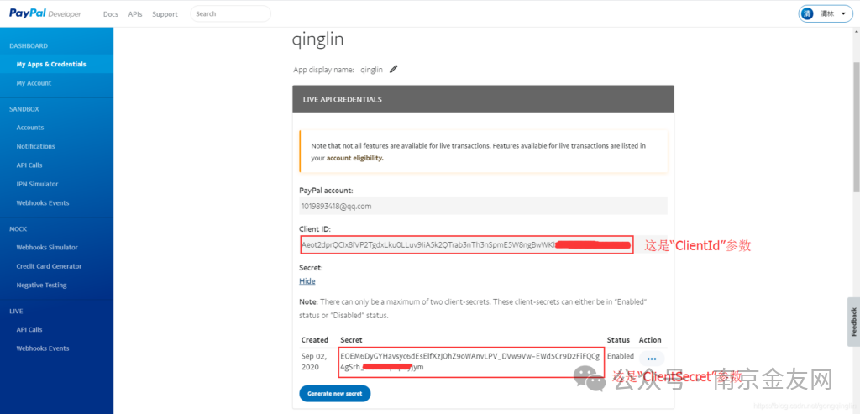Open Webhooks Simulator in sidebar
Viewport: 860px width, 414px height.
(47, 247)
